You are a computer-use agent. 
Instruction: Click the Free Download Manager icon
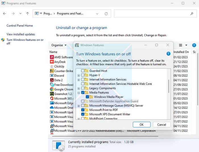coord(52,85)
